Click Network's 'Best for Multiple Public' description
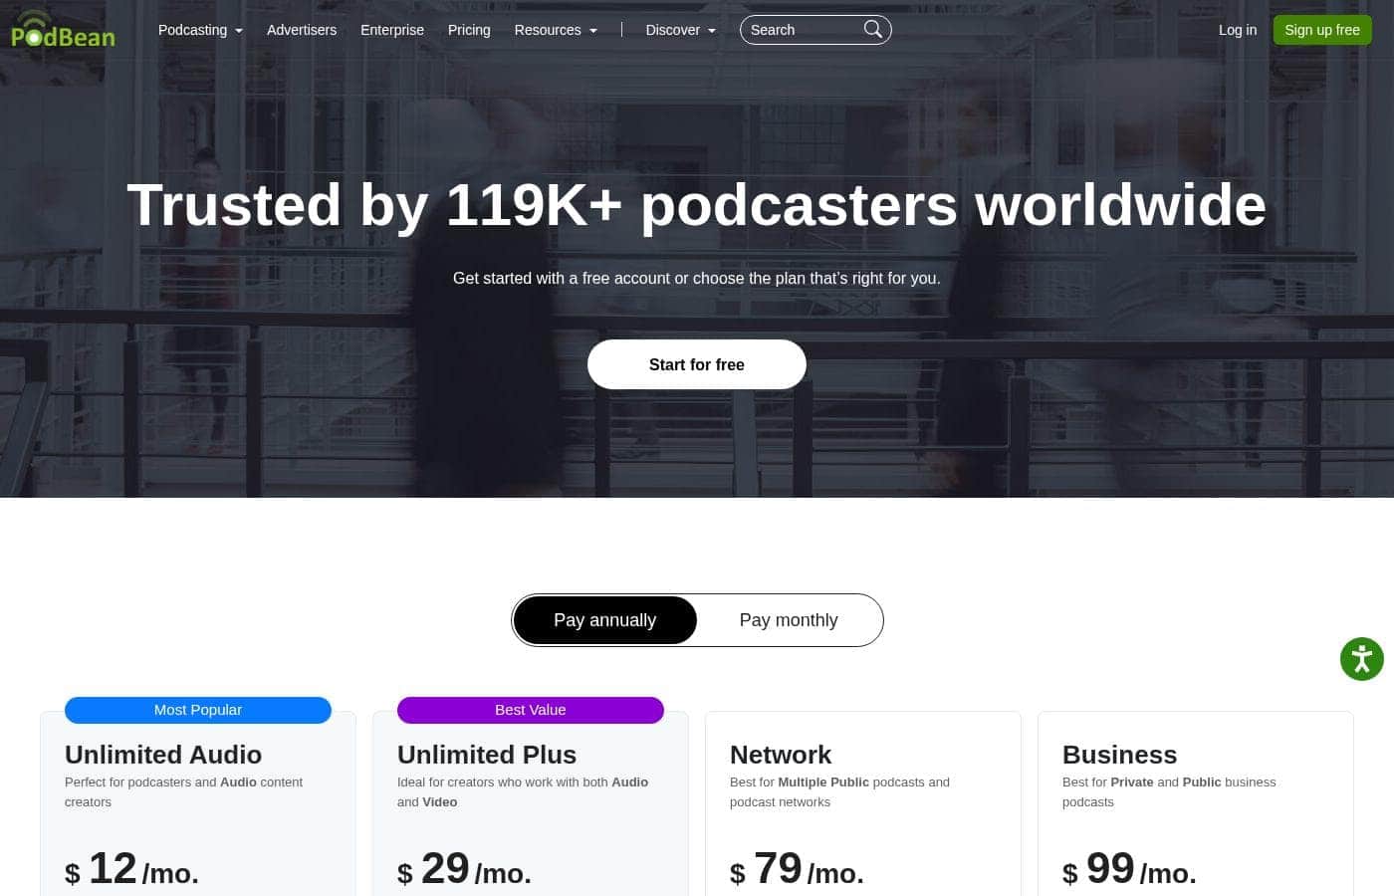 click(839, 792)
